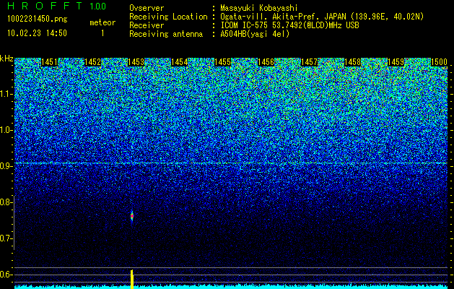Image resolution: width=454 pixels, height=289 pixels.
Task: Click the date stamp 10.02.23 14:50
Action: tap(37, 33)
